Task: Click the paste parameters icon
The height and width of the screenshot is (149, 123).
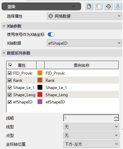Action: 99,6
